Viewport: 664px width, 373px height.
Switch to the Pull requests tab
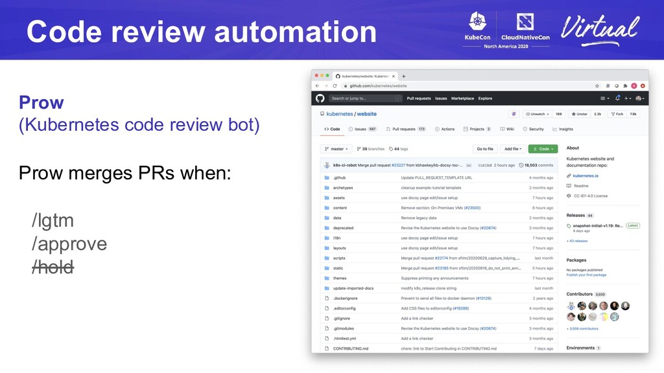pos(406,129)
